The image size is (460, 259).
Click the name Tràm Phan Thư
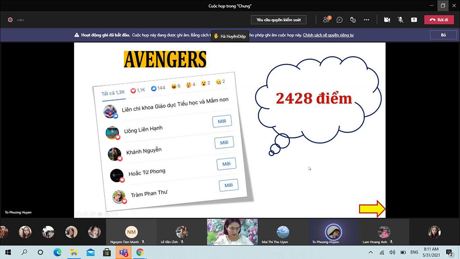pos(149,194)
